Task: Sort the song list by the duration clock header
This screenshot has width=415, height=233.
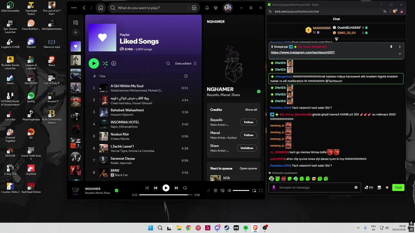Action: point(186,76)
